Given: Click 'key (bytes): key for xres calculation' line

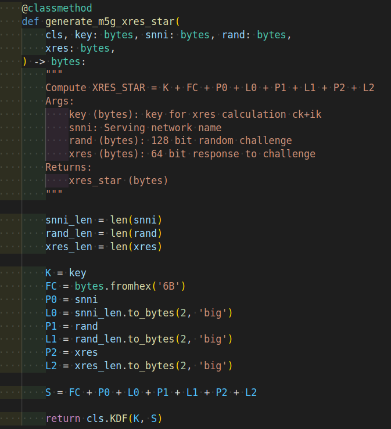Looking at the screenshot, I should (195, 114).
